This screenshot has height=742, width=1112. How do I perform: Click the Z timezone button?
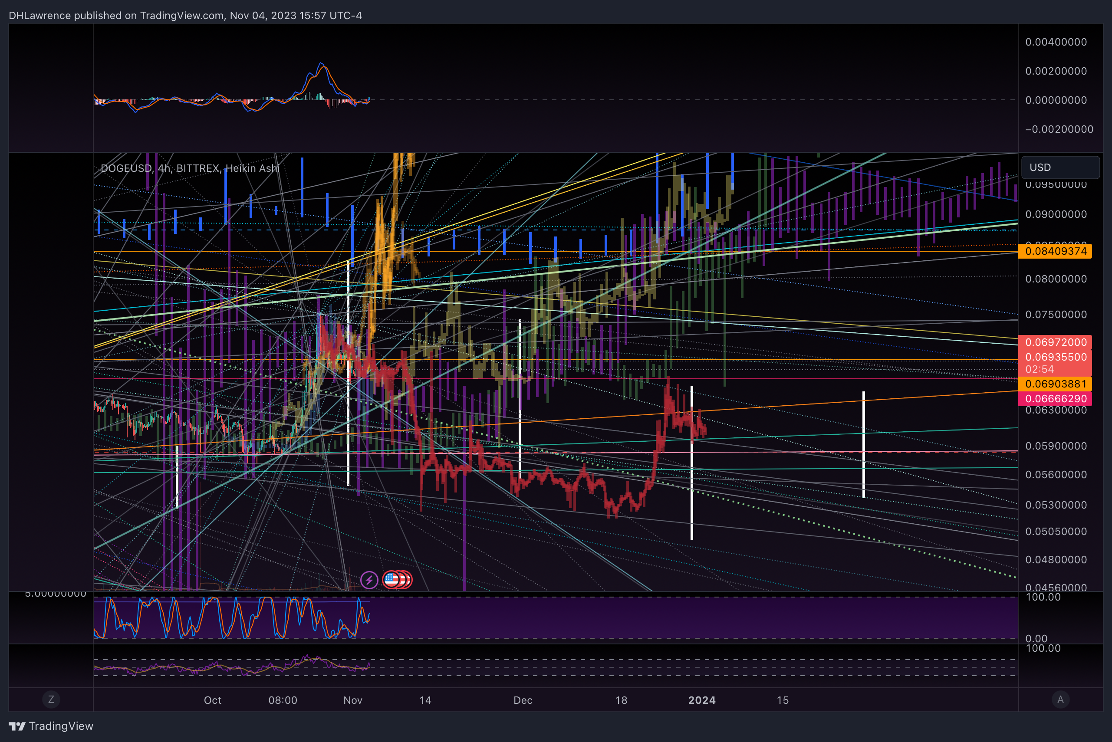(51, 699)
